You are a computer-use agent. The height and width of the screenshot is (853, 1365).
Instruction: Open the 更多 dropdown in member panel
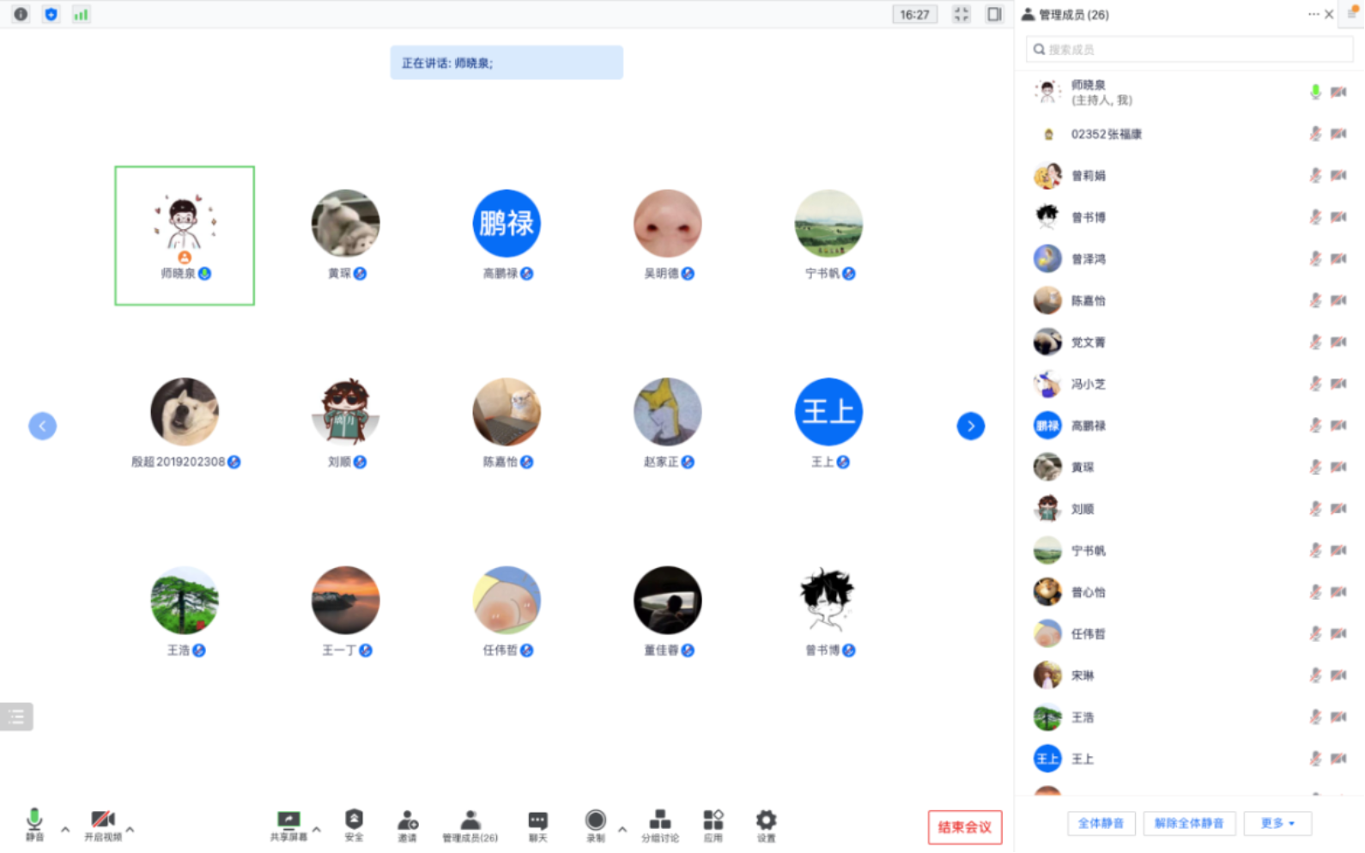coord(1277,823)
